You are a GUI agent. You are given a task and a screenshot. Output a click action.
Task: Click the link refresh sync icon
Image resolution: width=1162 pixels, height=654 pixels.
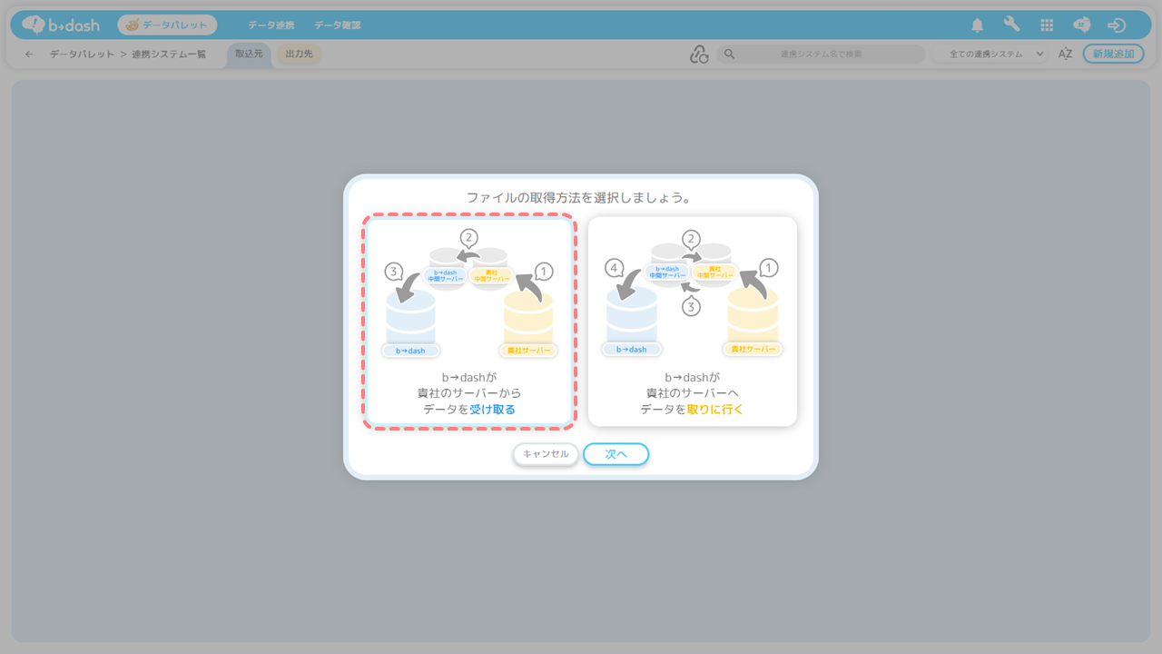pyautogui.click(x=698, y=54)
